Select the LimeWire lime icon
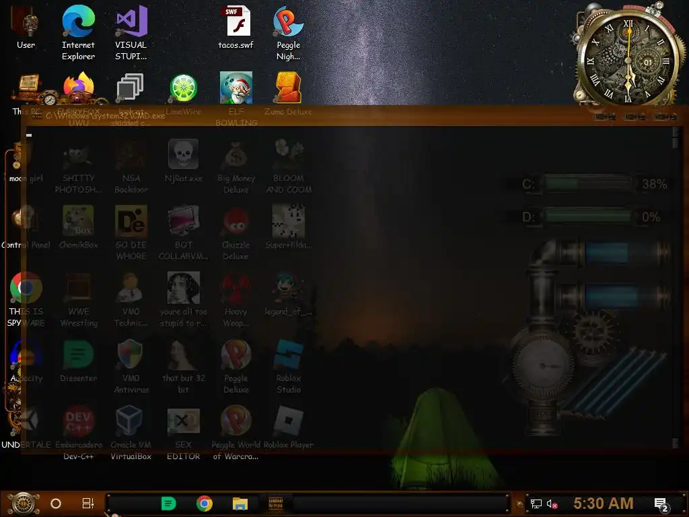Screen dimensions: 689x517 (x=183, y=88)
